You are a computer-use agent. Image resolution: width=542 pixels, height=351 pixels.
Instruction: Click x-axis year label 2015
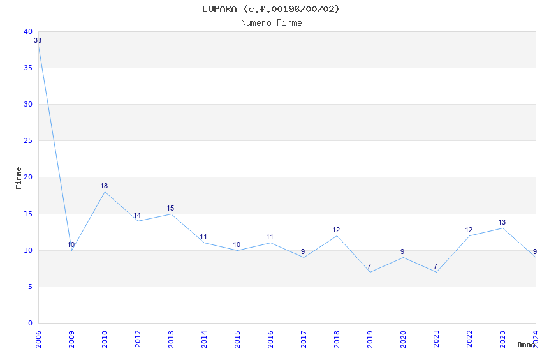pyautogui.click(x=237, y=340)
